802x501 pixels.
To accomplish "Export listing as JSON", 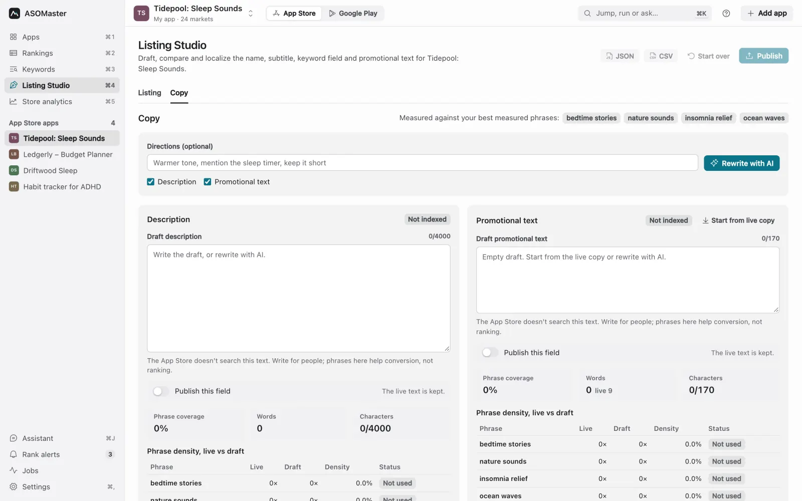I will pos(620,56).
